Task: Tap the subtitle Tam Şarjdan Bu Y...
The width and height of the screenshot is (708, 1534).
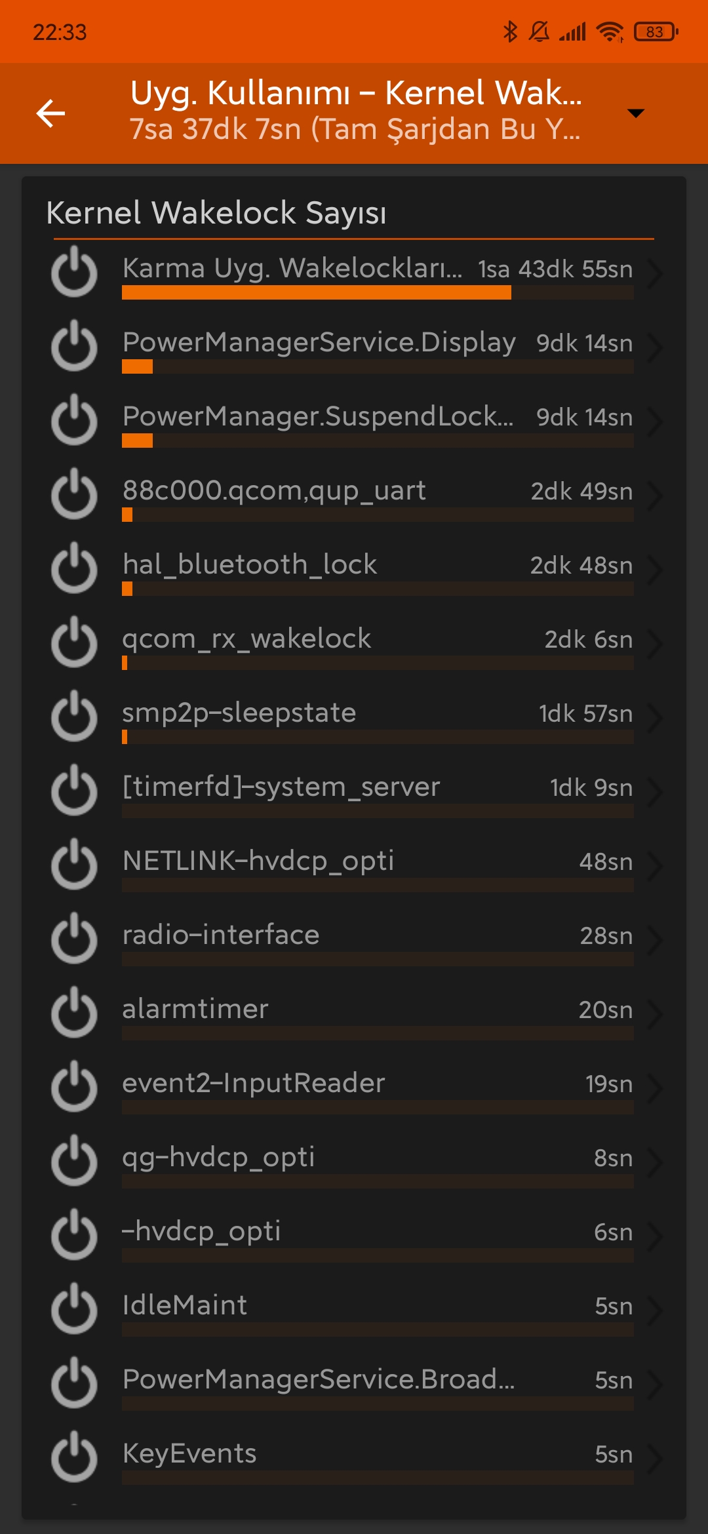Action: tap(451, 129)
